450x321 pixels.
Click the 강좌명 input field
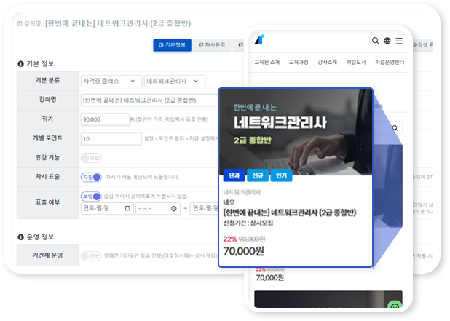click(149, 100)
